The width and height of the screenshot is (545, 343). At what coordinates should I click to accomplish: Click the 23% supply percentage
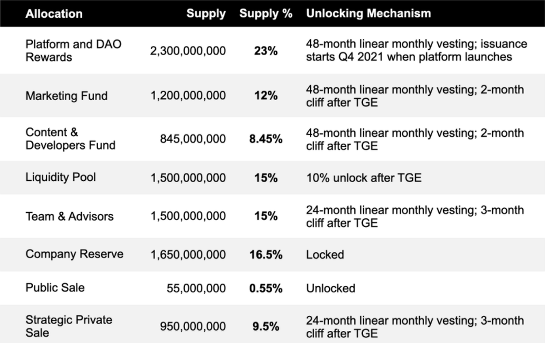(266, 51)
